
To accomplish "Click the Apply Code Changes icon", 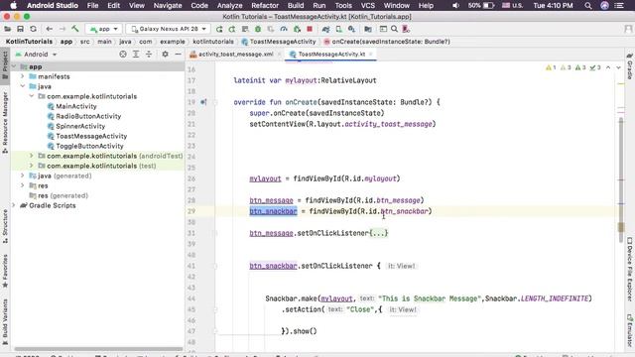I will (245, 29).
